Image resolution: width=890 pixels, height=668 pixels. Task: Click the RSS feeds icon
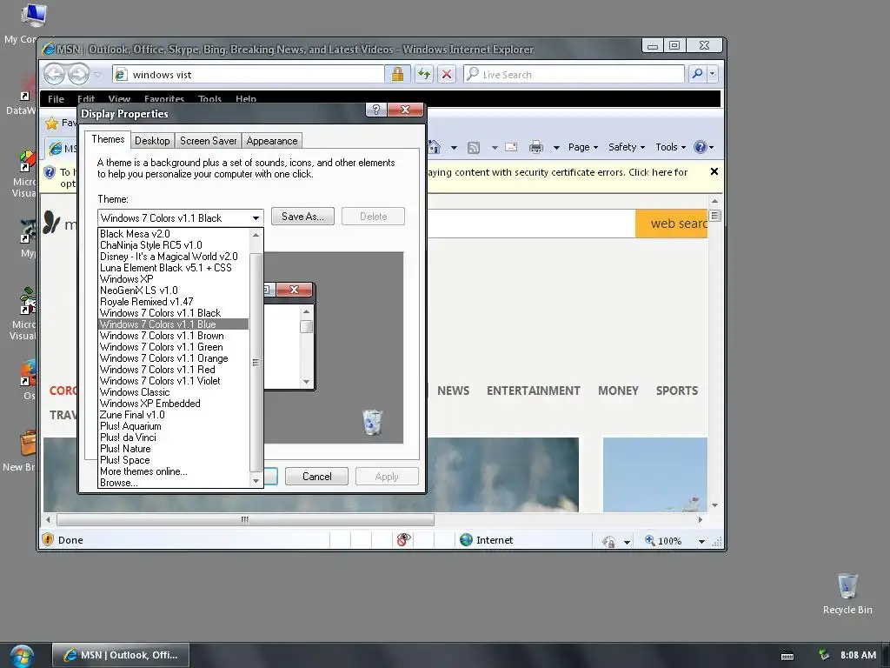[474, 148]
